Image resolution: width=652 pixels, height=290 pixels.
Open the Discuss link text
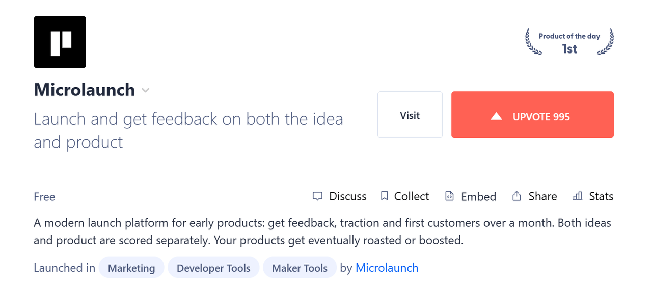click(348, 196)
